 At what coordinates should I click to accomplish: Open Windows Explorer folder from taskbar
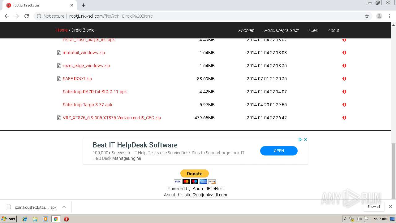click(x=35, y=219)
